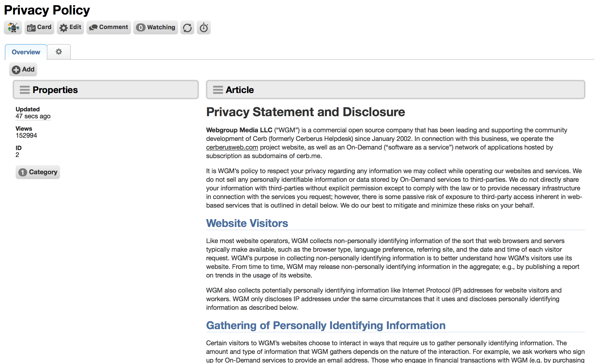597x363 pixels.
Task: Toggle the Watching button
Action: click(156, 27)
